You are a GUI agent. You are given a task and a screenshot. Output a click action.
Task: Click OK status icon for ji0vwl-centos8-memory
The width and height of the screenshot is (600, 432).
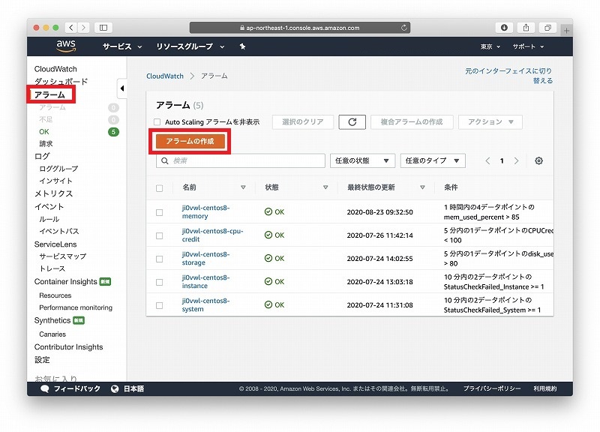point(268,211)
